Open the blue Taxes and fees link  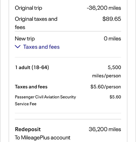tap(41, 47)
